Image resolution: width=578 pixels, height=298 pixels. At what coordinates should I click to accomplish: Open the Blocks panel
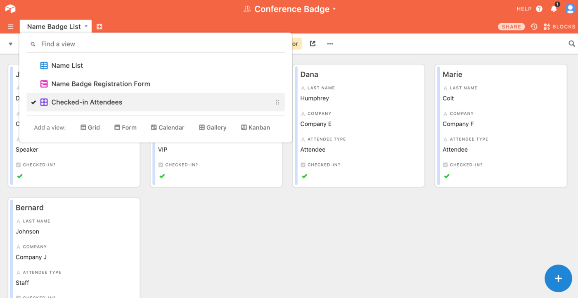coord(559,26)
